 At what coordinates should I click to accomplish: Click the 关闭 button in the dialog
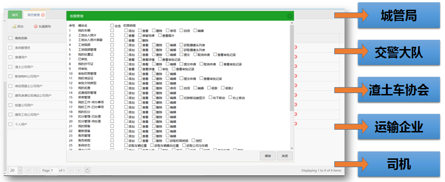[x=285, y=156]
